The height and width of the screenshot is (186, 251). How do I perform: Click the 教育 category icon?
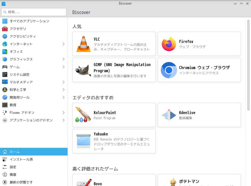[5, 105]
